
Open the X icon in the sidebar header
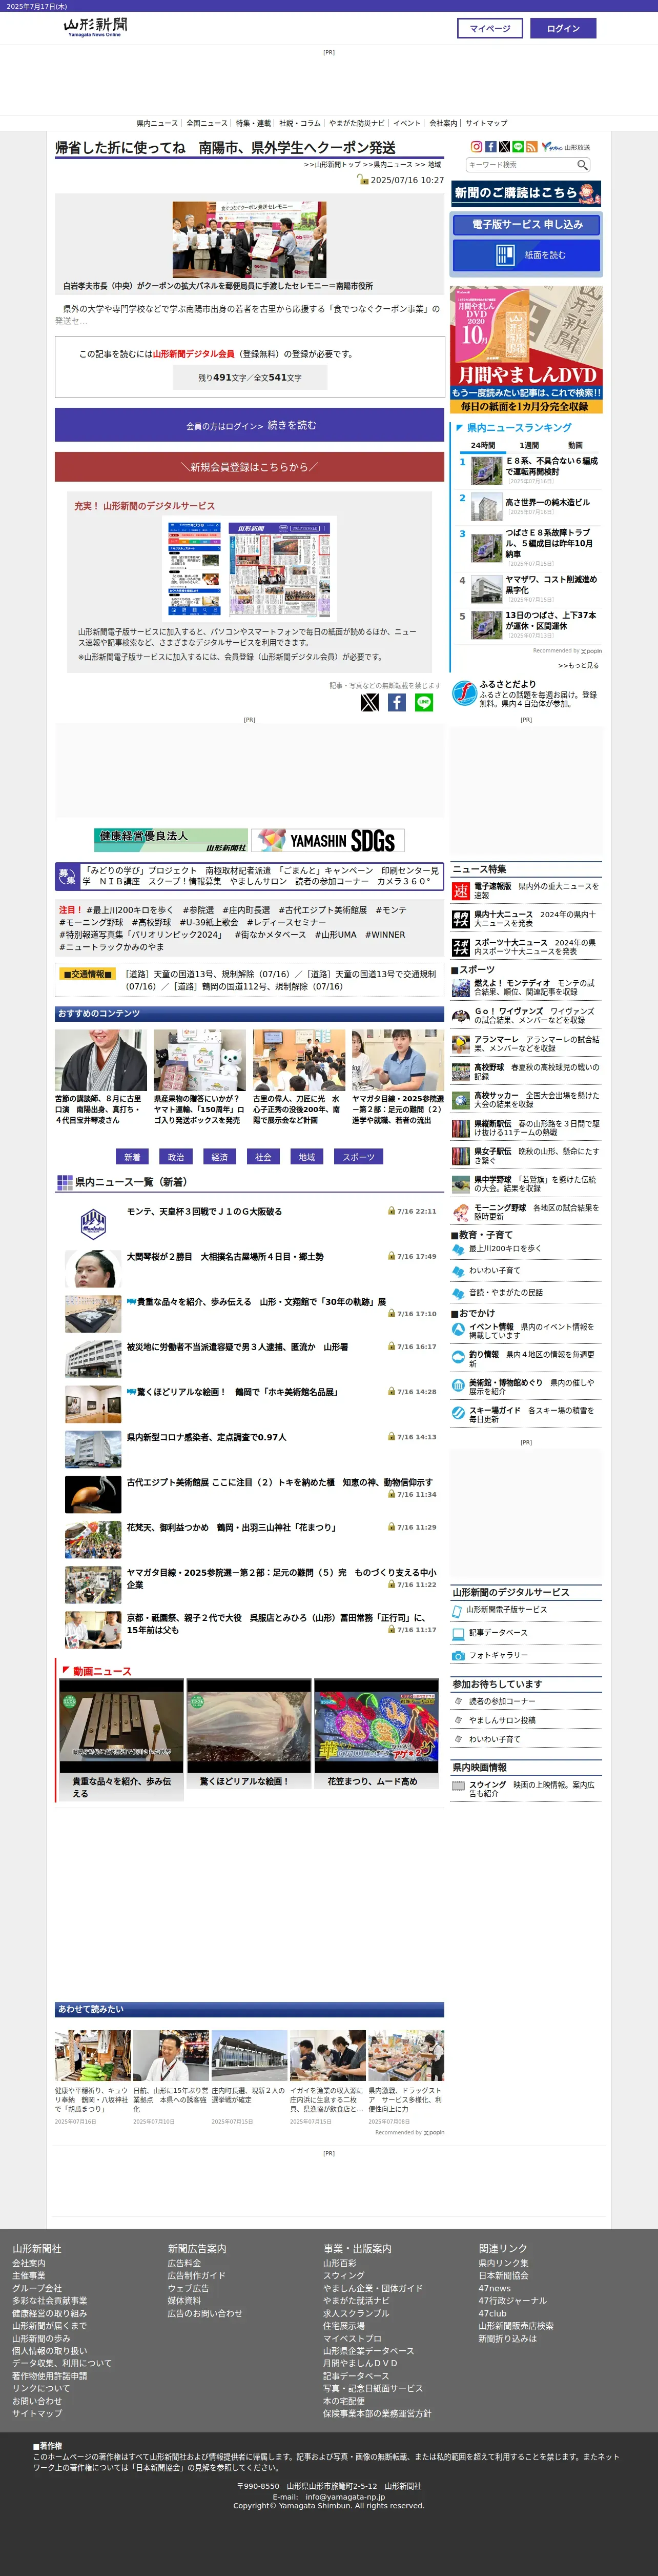coord(504,147)
